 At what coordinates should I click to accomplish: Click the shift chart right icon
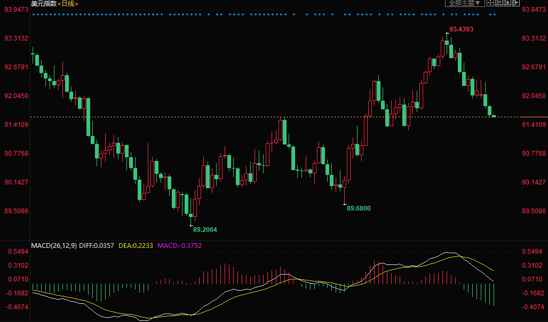[x=507, y=3]
